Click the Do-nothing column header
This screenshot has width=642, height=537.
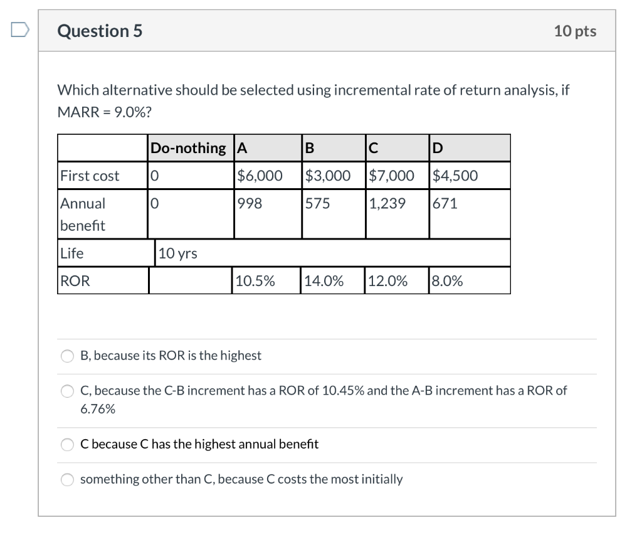(187, 147)
